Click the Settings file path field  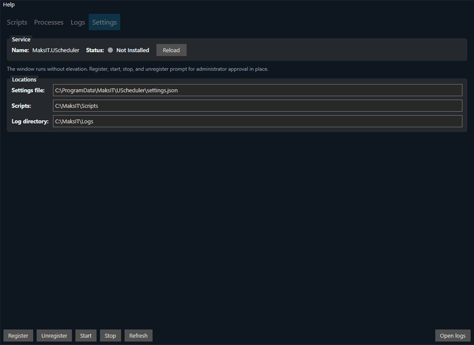tap(258, 90)
